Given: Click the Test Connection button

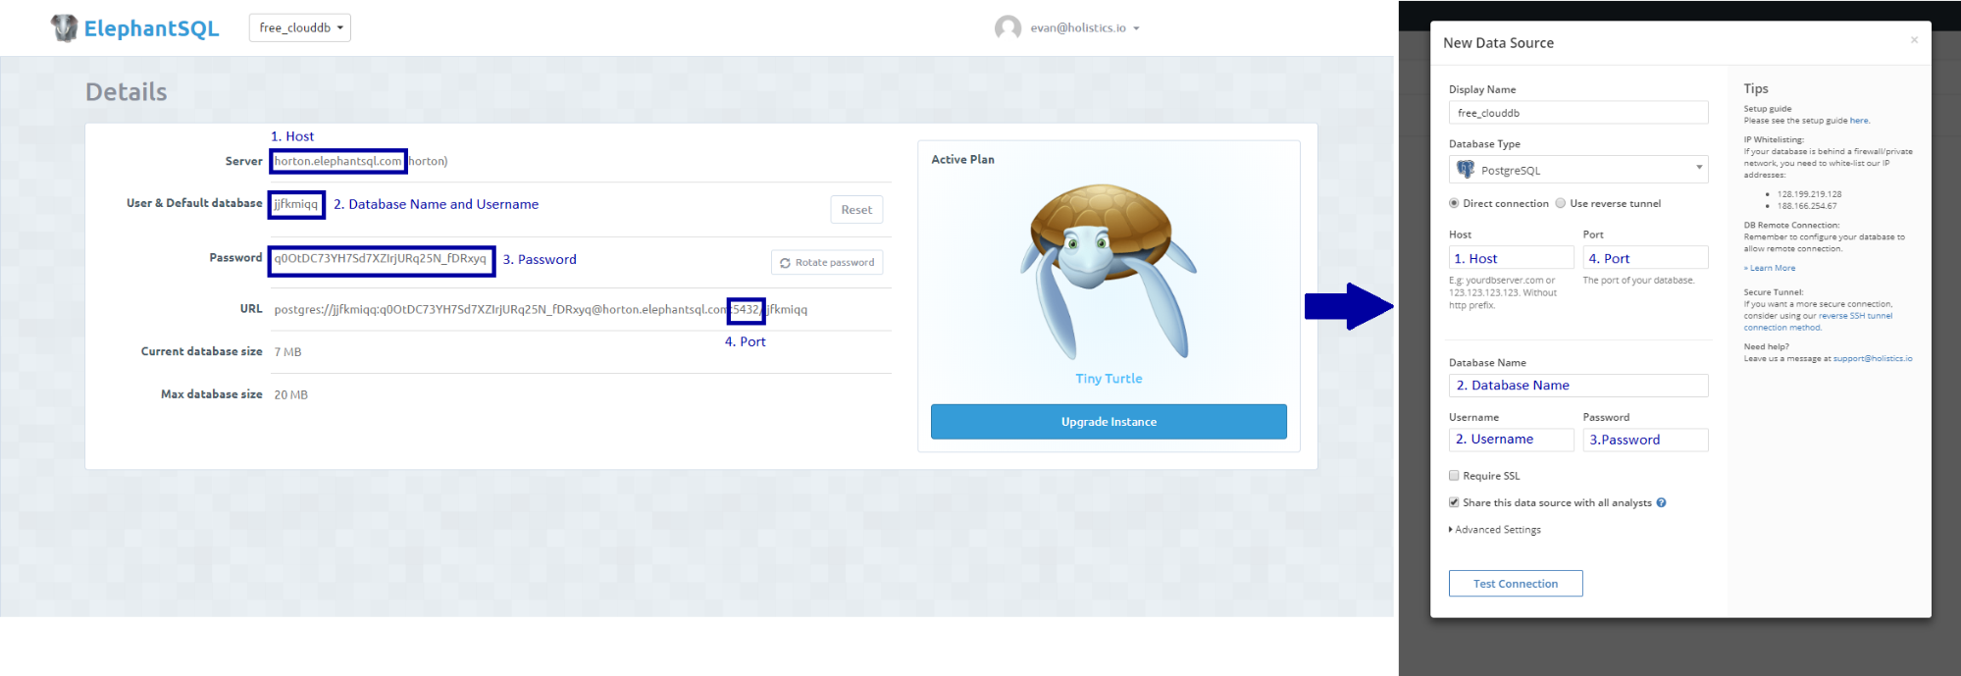Looking at the screenshot, I should click(1516, 584).
